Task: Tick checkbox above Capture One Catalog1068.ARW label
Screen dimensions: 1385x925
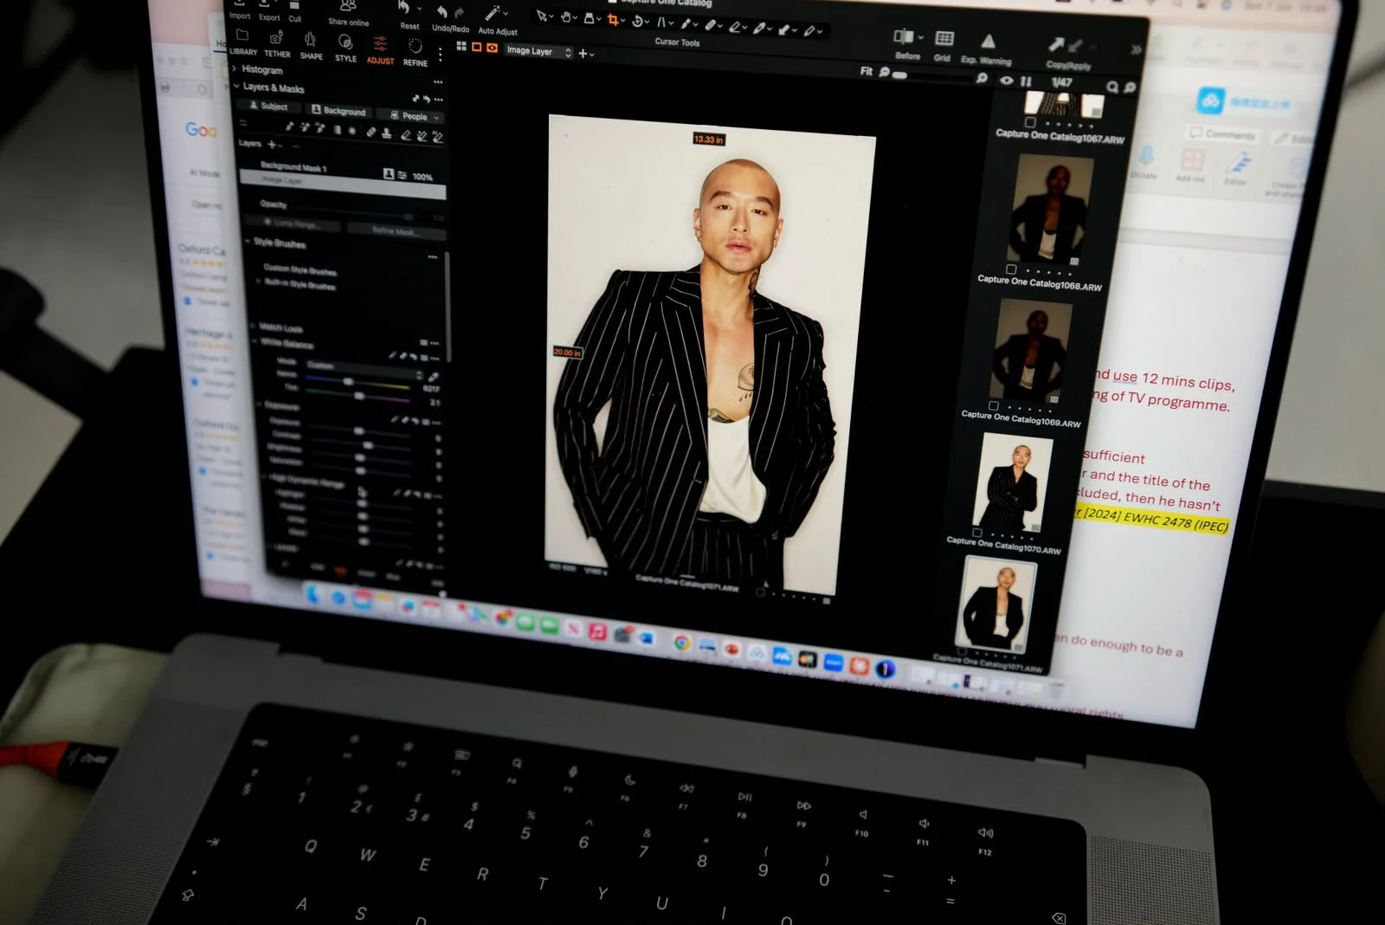Action: click(1010, 268)
